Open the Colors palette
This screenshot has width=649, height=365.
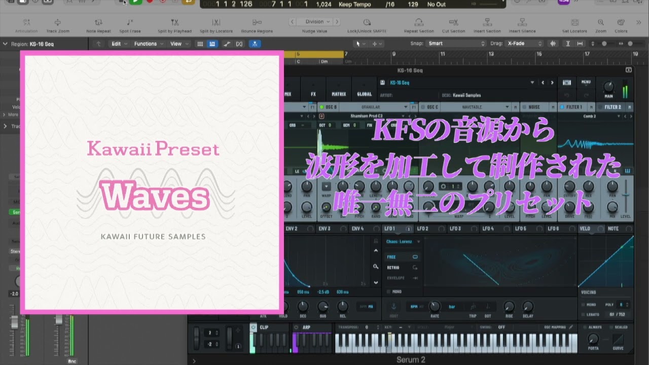[x=621, y=26]
